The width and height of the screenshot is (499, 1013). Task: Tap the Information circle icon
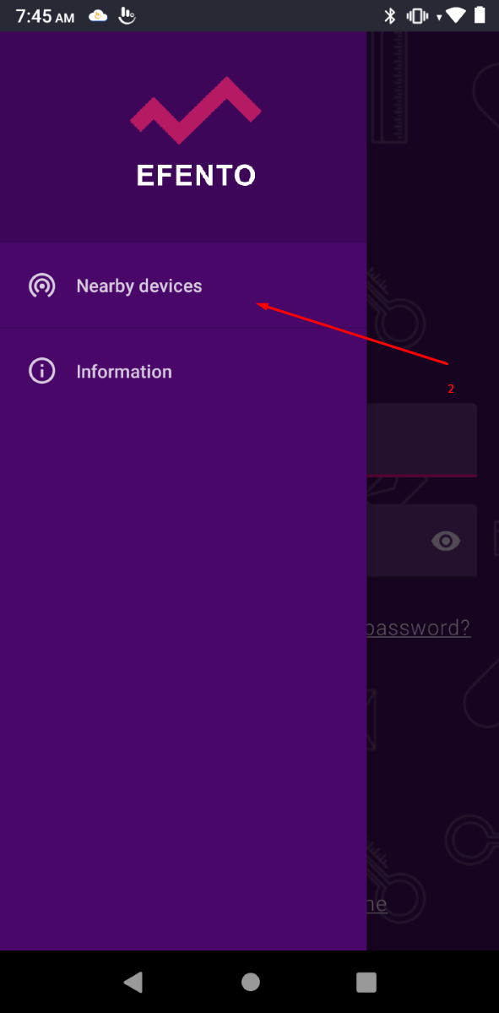click(x=42, y=372)
